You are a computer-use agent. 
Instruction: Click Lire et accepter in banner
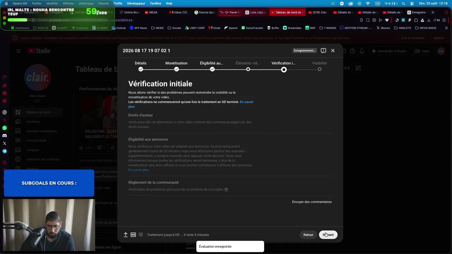click(x=413, y=38)
